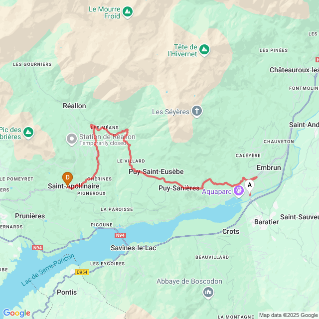Select the purple Aquaparc attraction icon
The image size is (319, 319).
(239, 191)
